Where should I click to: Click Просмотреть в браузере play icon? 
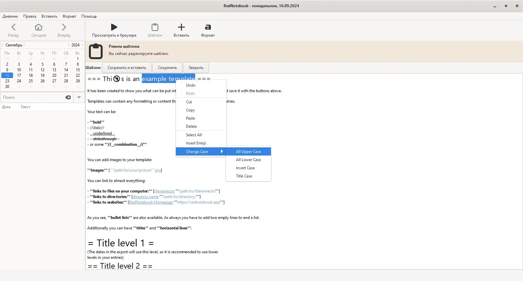114,27
